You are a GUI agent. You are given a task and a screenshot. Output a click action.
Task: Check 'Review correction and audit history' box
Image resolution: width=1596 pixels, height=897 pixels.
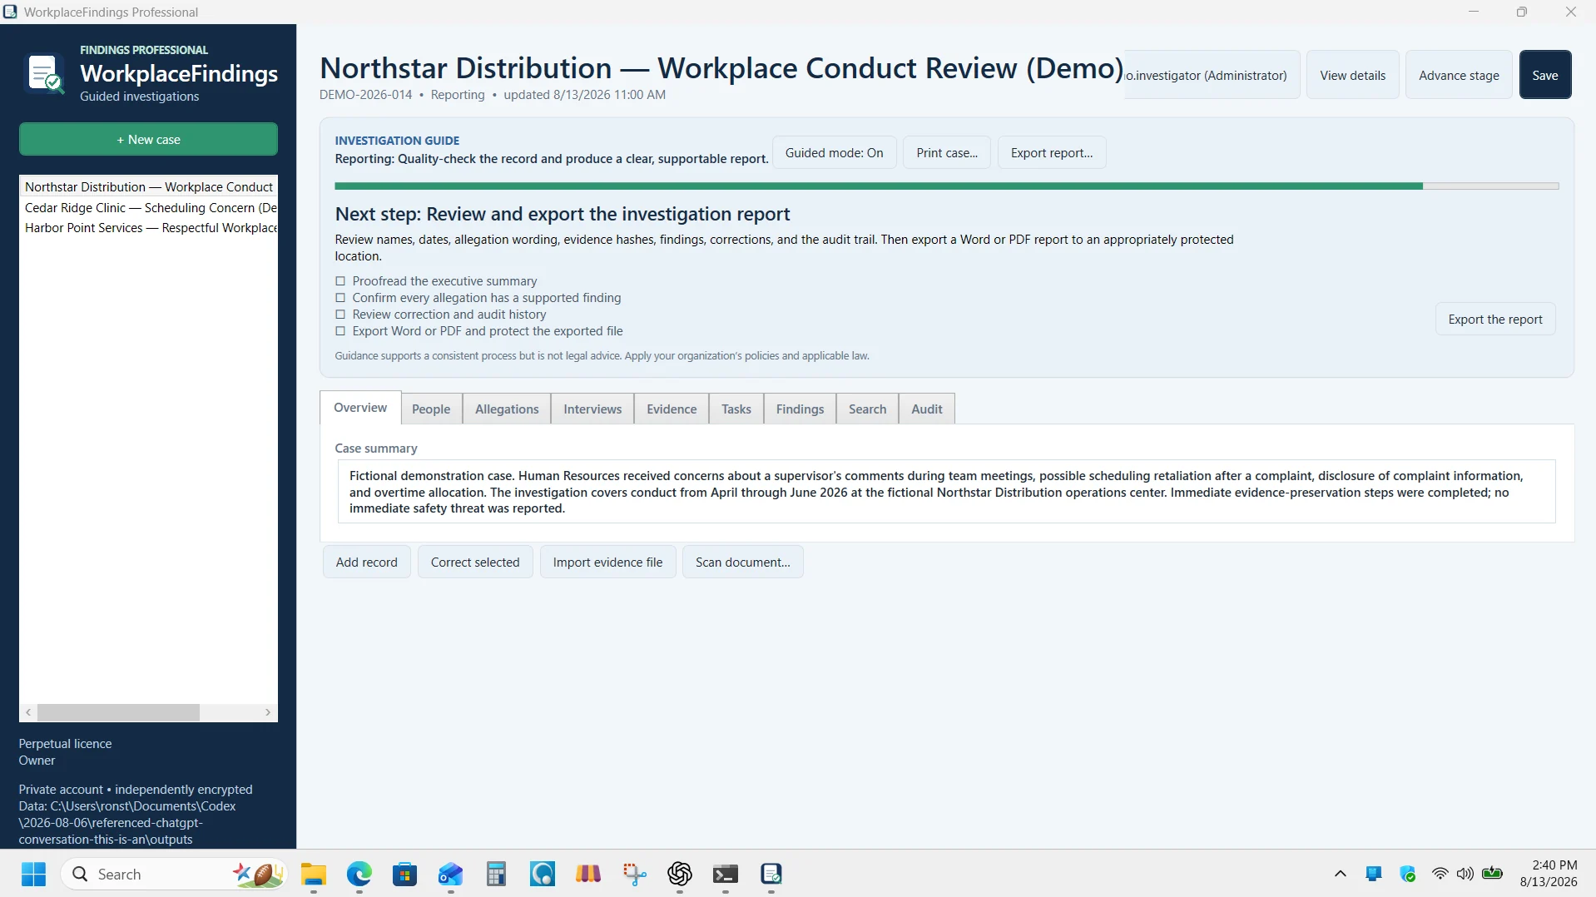(340, 315)
